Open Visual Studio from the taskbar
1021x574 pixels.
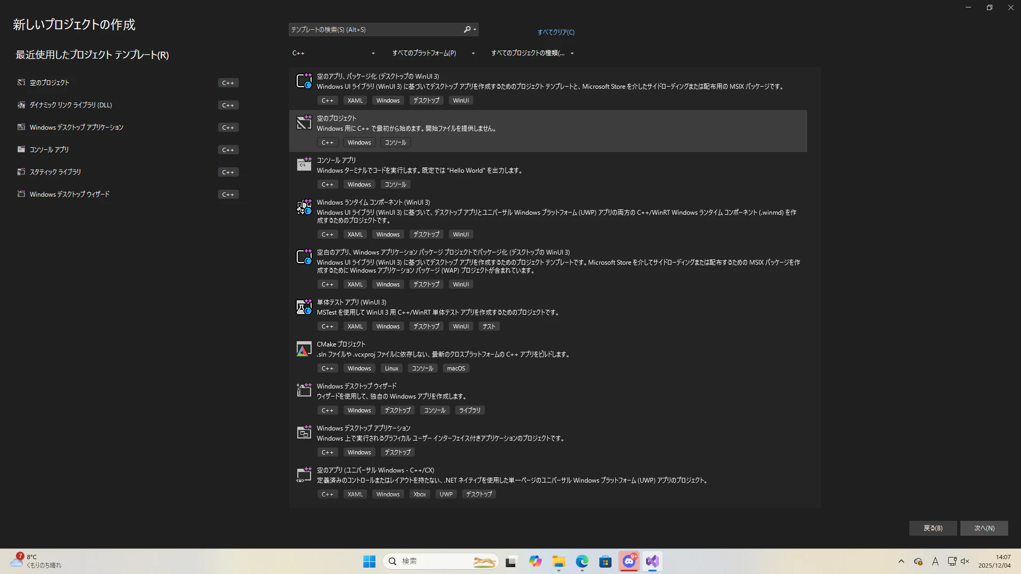tap(652, 561)
